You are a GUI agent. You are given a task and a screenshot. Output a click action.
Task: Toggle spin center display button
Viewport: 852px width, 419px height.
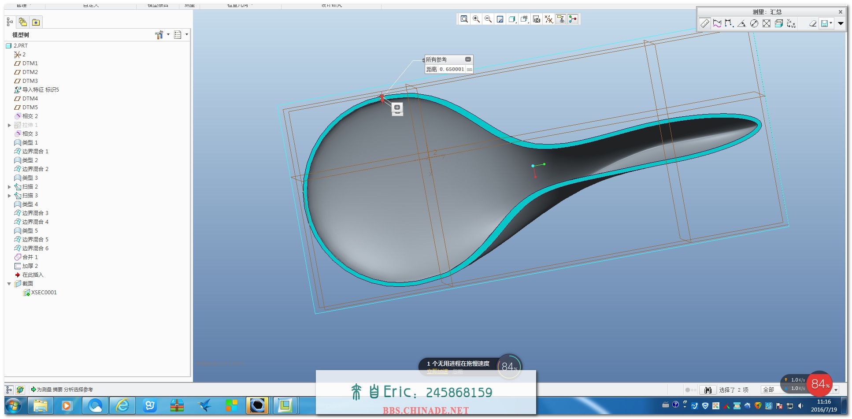[x=572, y=19]
